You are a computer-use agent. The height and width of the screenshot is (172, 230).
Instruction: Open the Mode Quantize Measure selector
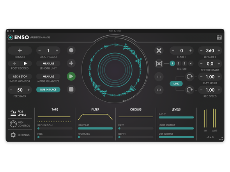pos(48,76)
